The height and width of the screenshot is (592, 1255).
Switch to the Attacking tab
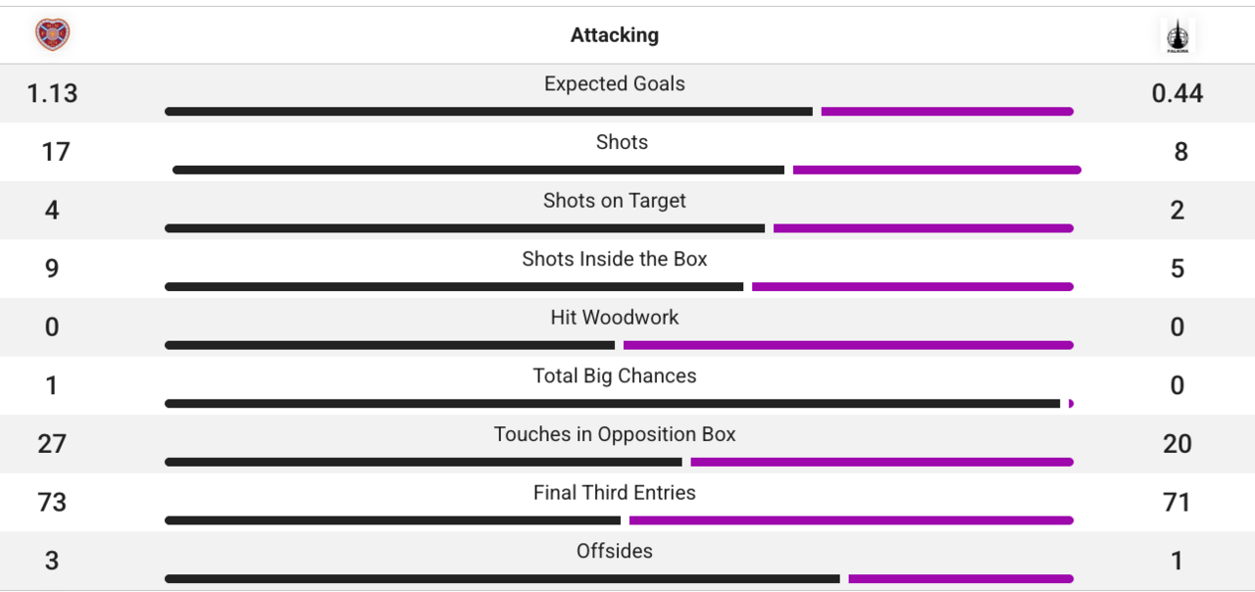tap(615, 34)
